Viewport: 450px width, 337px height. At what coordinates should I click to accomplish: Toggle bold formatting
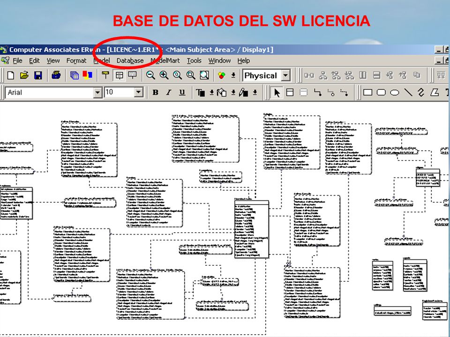155,92
